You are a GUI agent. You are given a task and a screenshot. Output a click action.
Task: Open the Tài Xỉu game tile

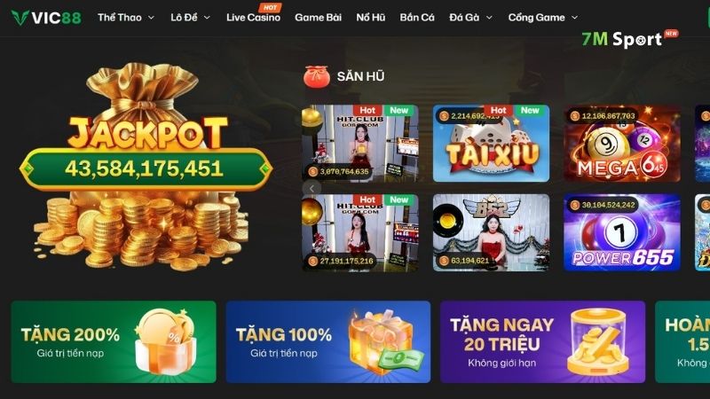pyautogui.click(x=492, y=144)
